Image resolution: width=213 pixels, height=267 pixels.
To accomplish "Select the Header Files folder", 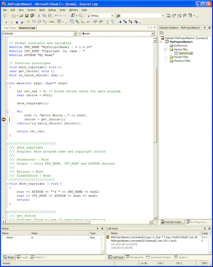I will point(181,57).
